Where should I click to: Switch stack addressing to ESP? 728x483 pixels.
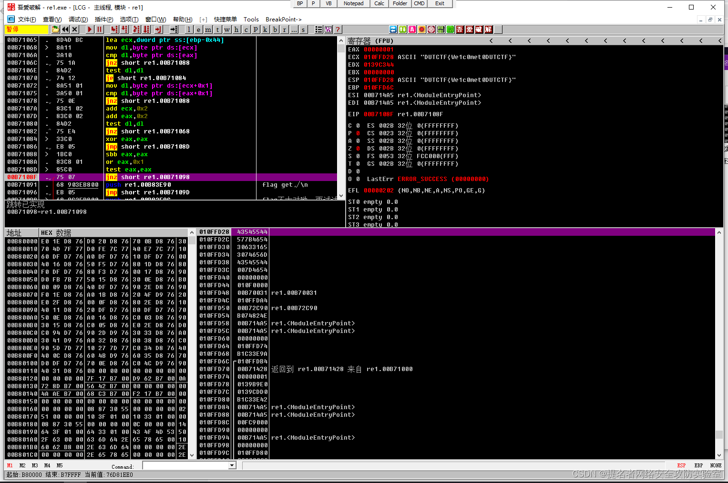[681, 465]
